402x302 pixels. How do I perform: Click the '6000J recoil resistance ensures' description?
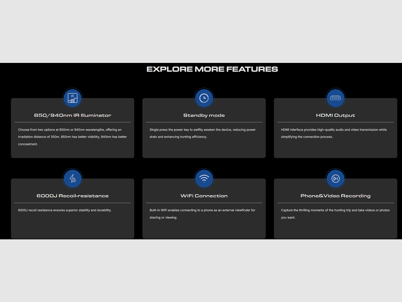click(65, 210)
